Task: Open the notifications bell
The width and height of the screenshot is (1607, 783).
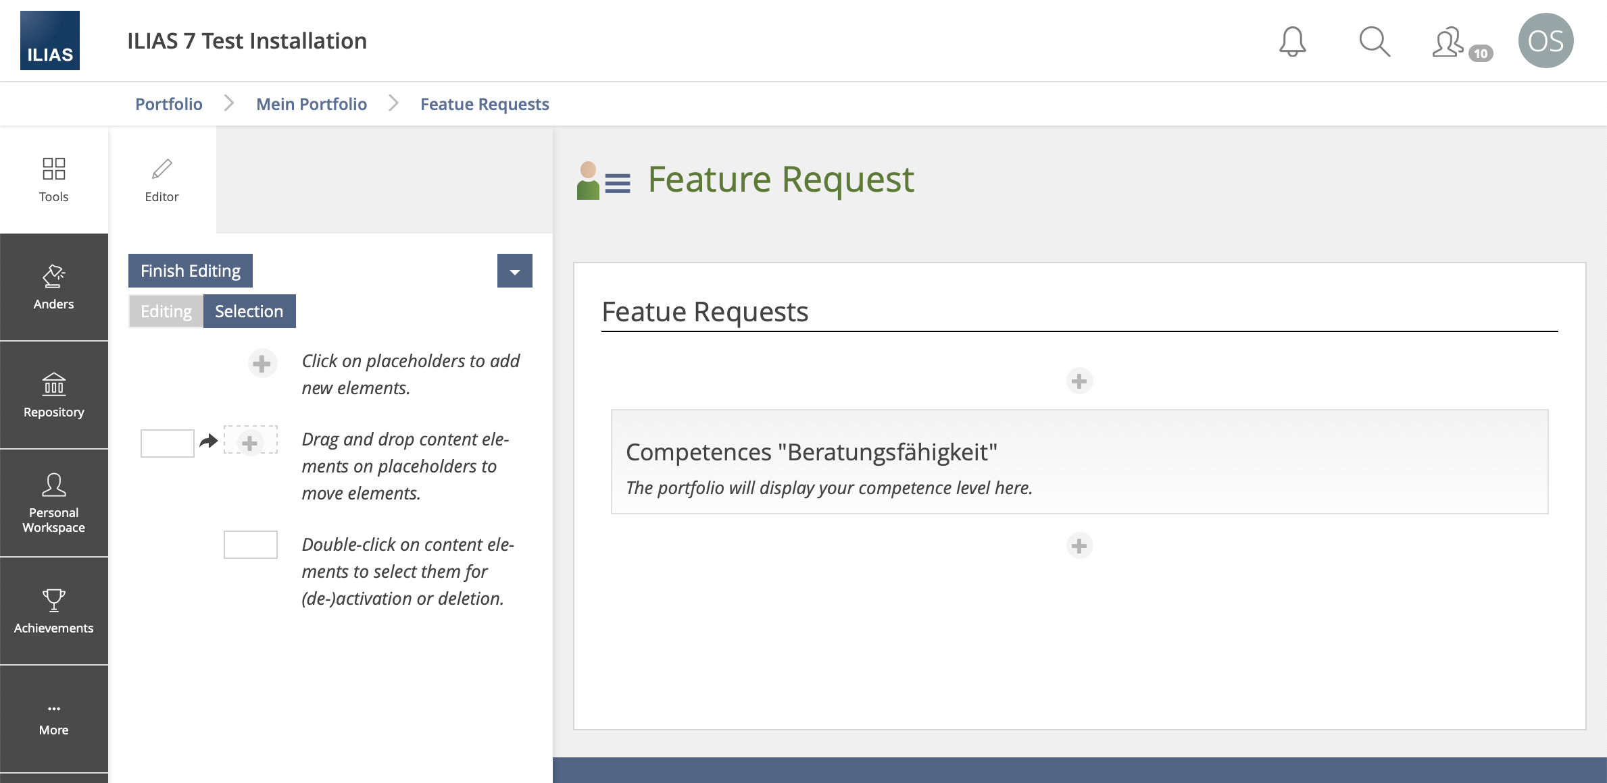Action: pyautogui.click(x=1292, y=41)
